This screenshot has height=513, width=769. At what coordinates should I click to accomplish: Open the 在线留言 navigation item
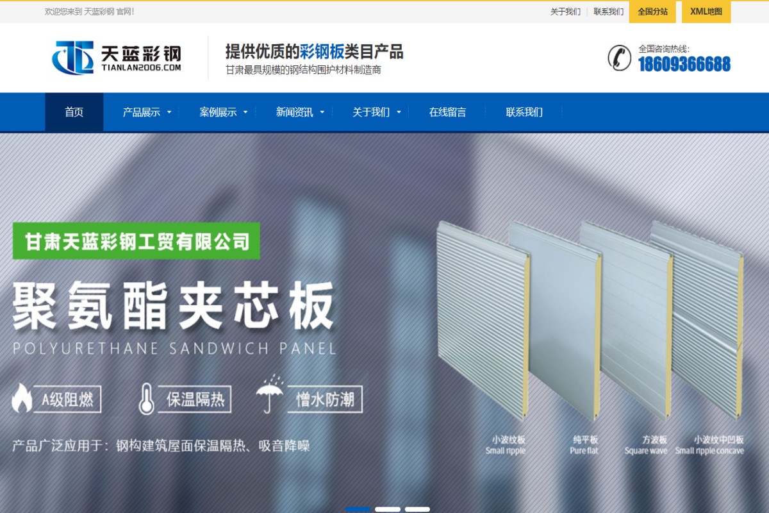(448, 112)
